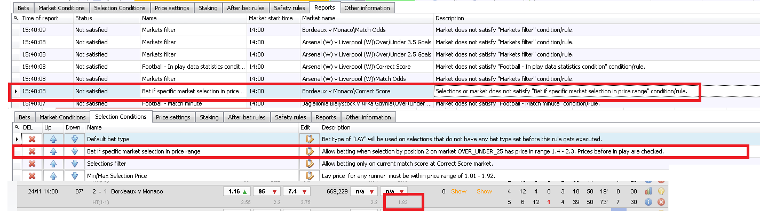Move Default bet type rule up

pyautogui.click(x=53, y=139)
